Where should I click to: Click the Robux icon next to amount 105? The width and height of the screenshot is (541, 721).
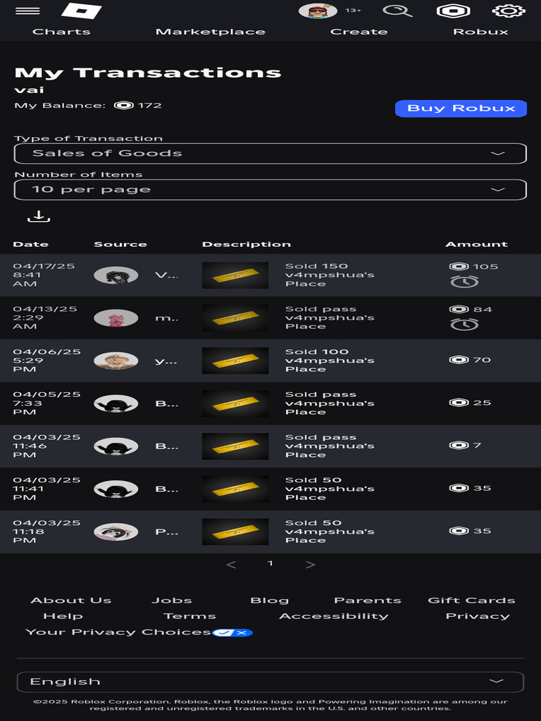point(459,266)
